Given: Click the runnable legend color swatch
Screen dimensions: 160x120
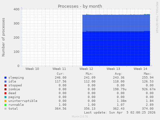Looking at the screenshot, I should tap(5, 105).
